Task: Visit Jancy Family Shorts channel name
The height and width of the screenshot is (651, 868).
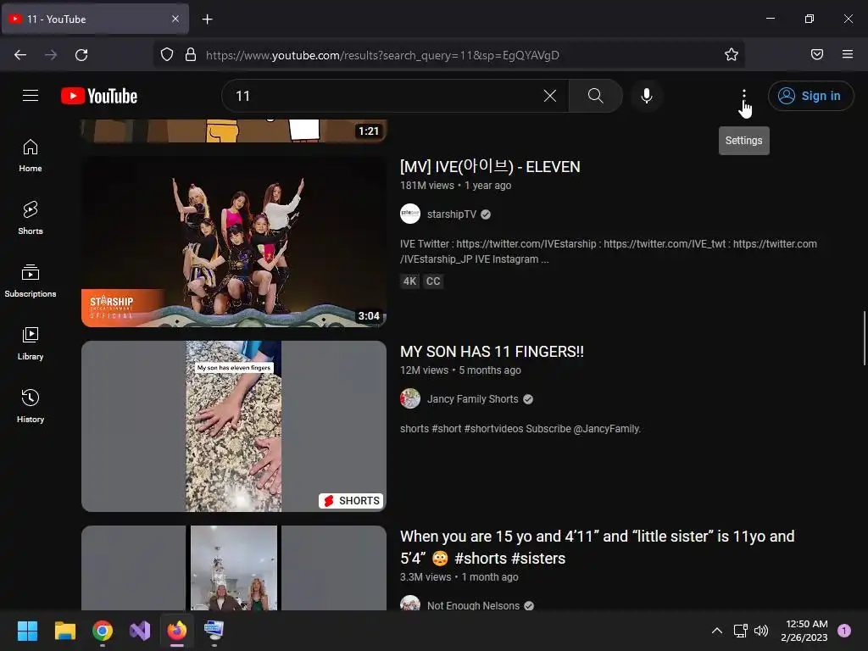Action: [472, 399]
